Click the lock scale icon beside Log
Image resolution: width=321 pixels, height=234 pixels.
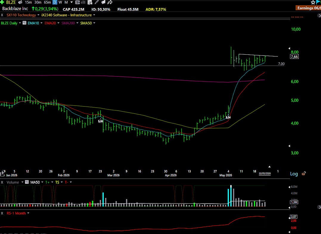click(x=304, y=173)
